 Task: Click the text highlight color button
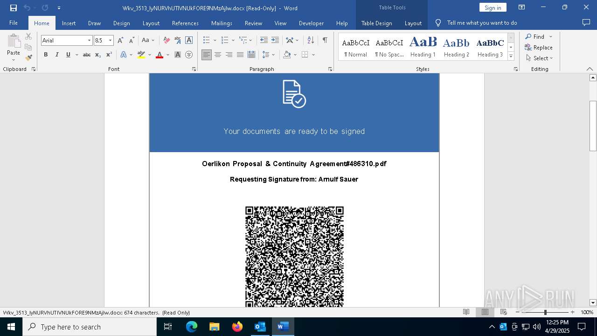click(x=141, y=55)
